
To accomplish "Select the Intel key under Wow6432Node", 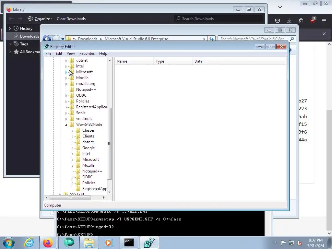I will click(x=86, y=153).
